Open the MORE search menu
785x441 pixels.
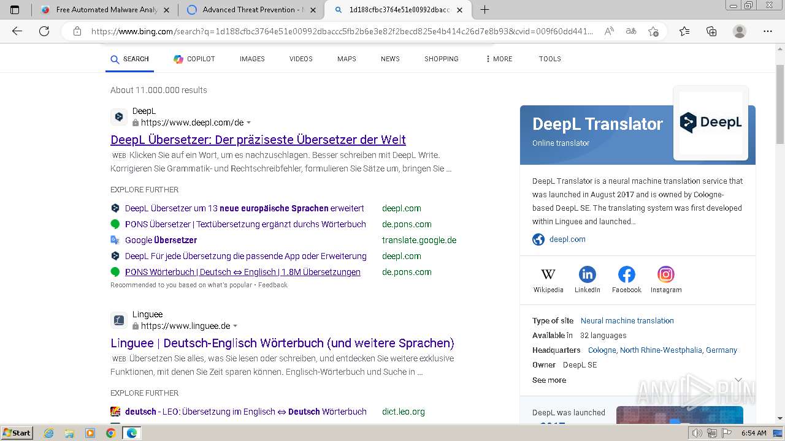499,59
